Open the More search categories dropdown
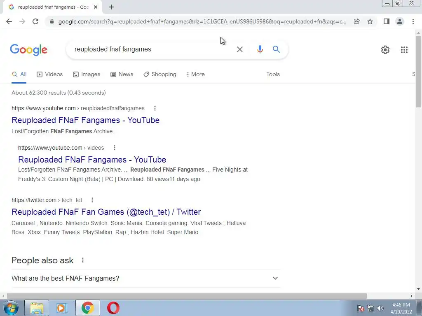The width and height of the screenshot is (422, 316). point(196,74)
